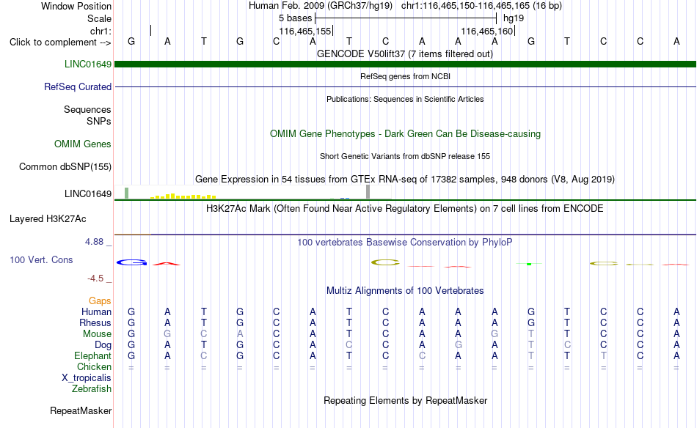Open the RefSeq Curated track label

[x=77, y=86]
